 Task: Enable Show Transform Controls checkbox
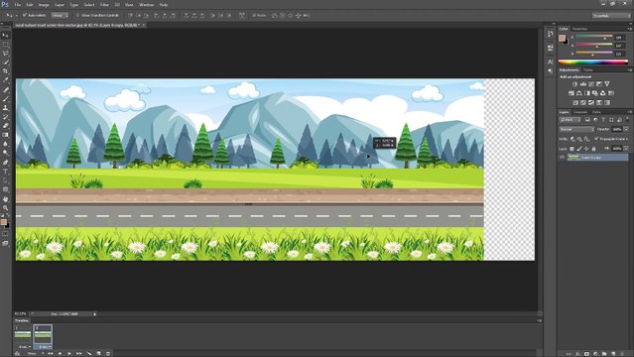point(78,15)
